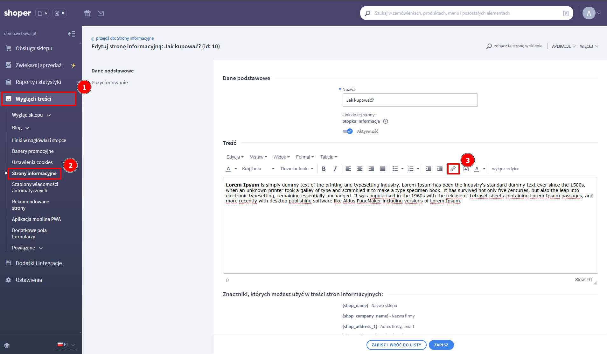
Task: Collapse the left sidebar menu
Action: click(72, 34)
